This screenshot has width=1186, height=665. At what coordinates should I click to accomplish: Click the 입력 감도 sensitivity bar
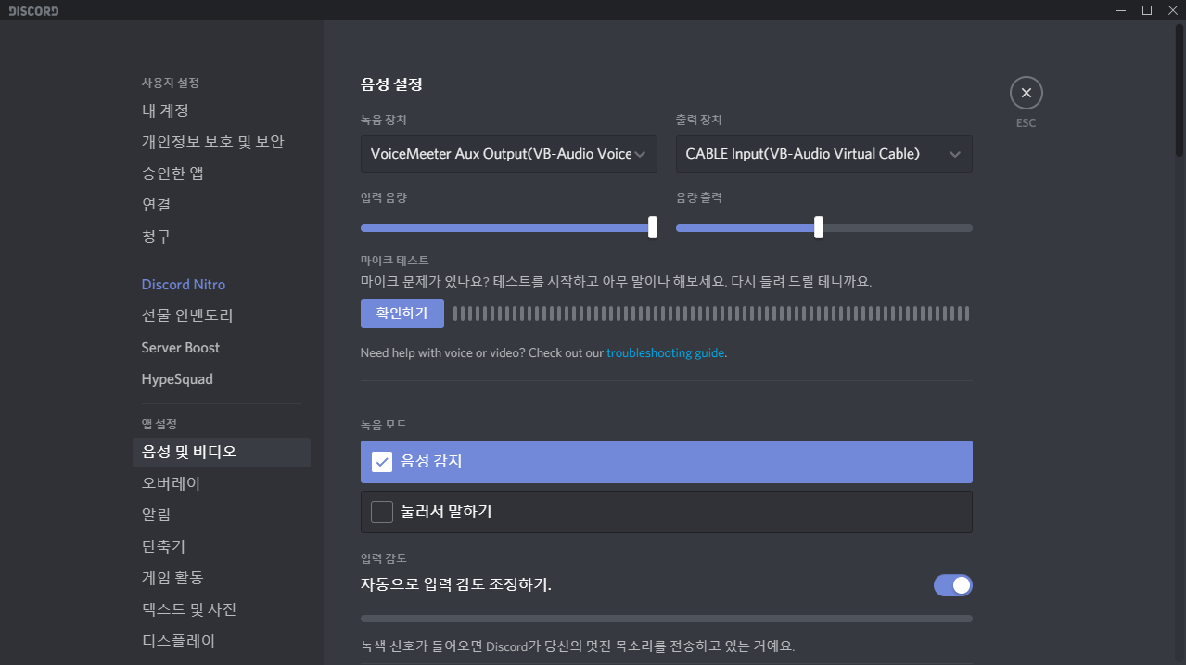click(x=667, y=618)
